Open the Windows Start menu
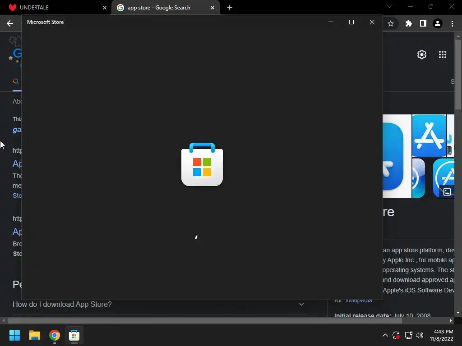The height and width of the screenshot is (346, 462). (x=14, y=335)
